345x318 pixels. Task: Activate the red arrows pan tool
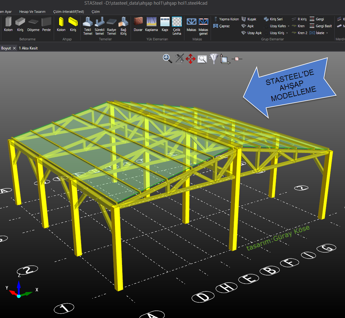191,59
